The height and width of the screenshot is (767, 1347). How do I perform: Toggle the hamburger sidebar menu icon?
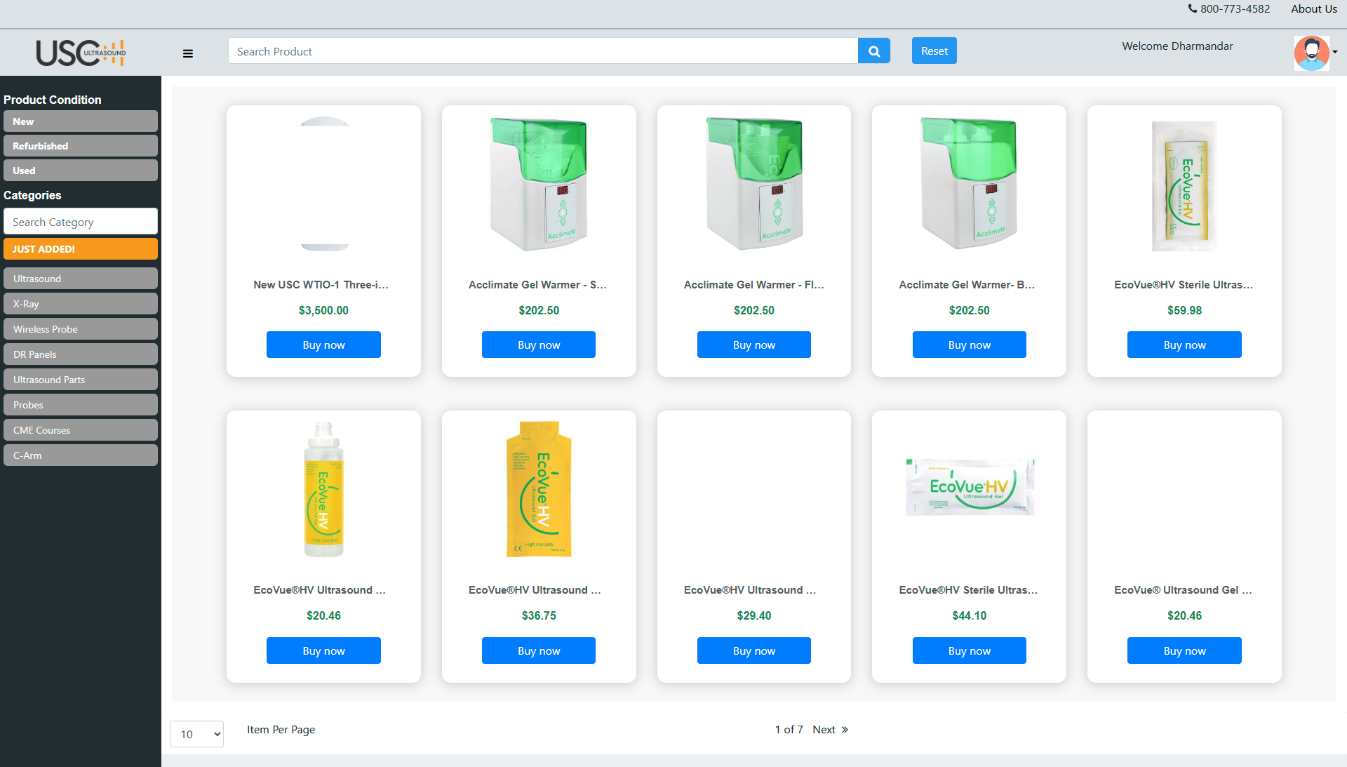click(x=188, y=53)
